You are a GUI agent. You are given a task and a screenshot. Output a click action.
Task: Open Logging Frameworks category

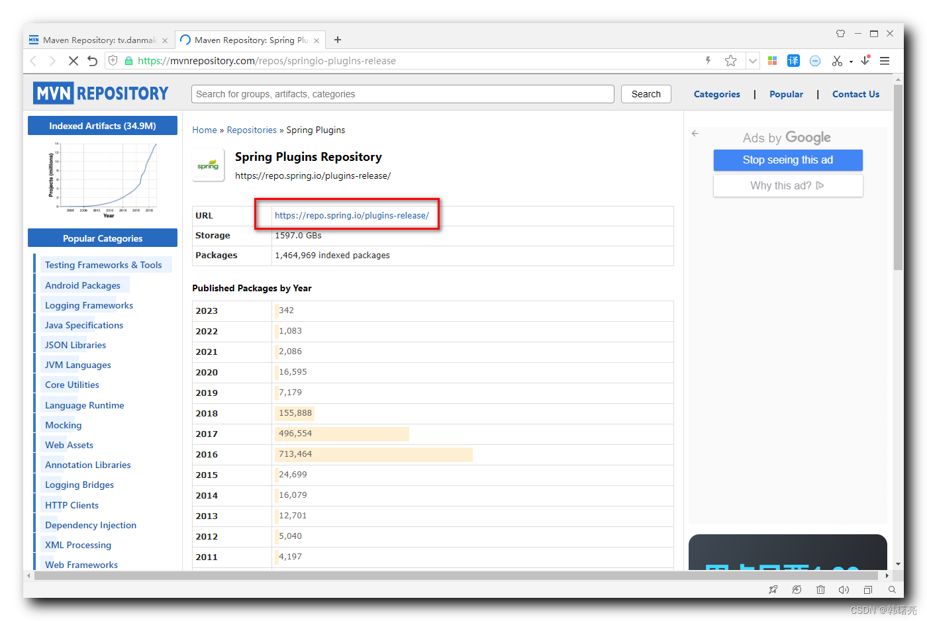(89, 305)
